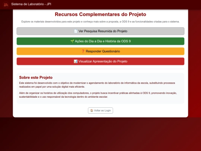Open Ações do Dia a Dia e História da ODS 9

[100, 41]
